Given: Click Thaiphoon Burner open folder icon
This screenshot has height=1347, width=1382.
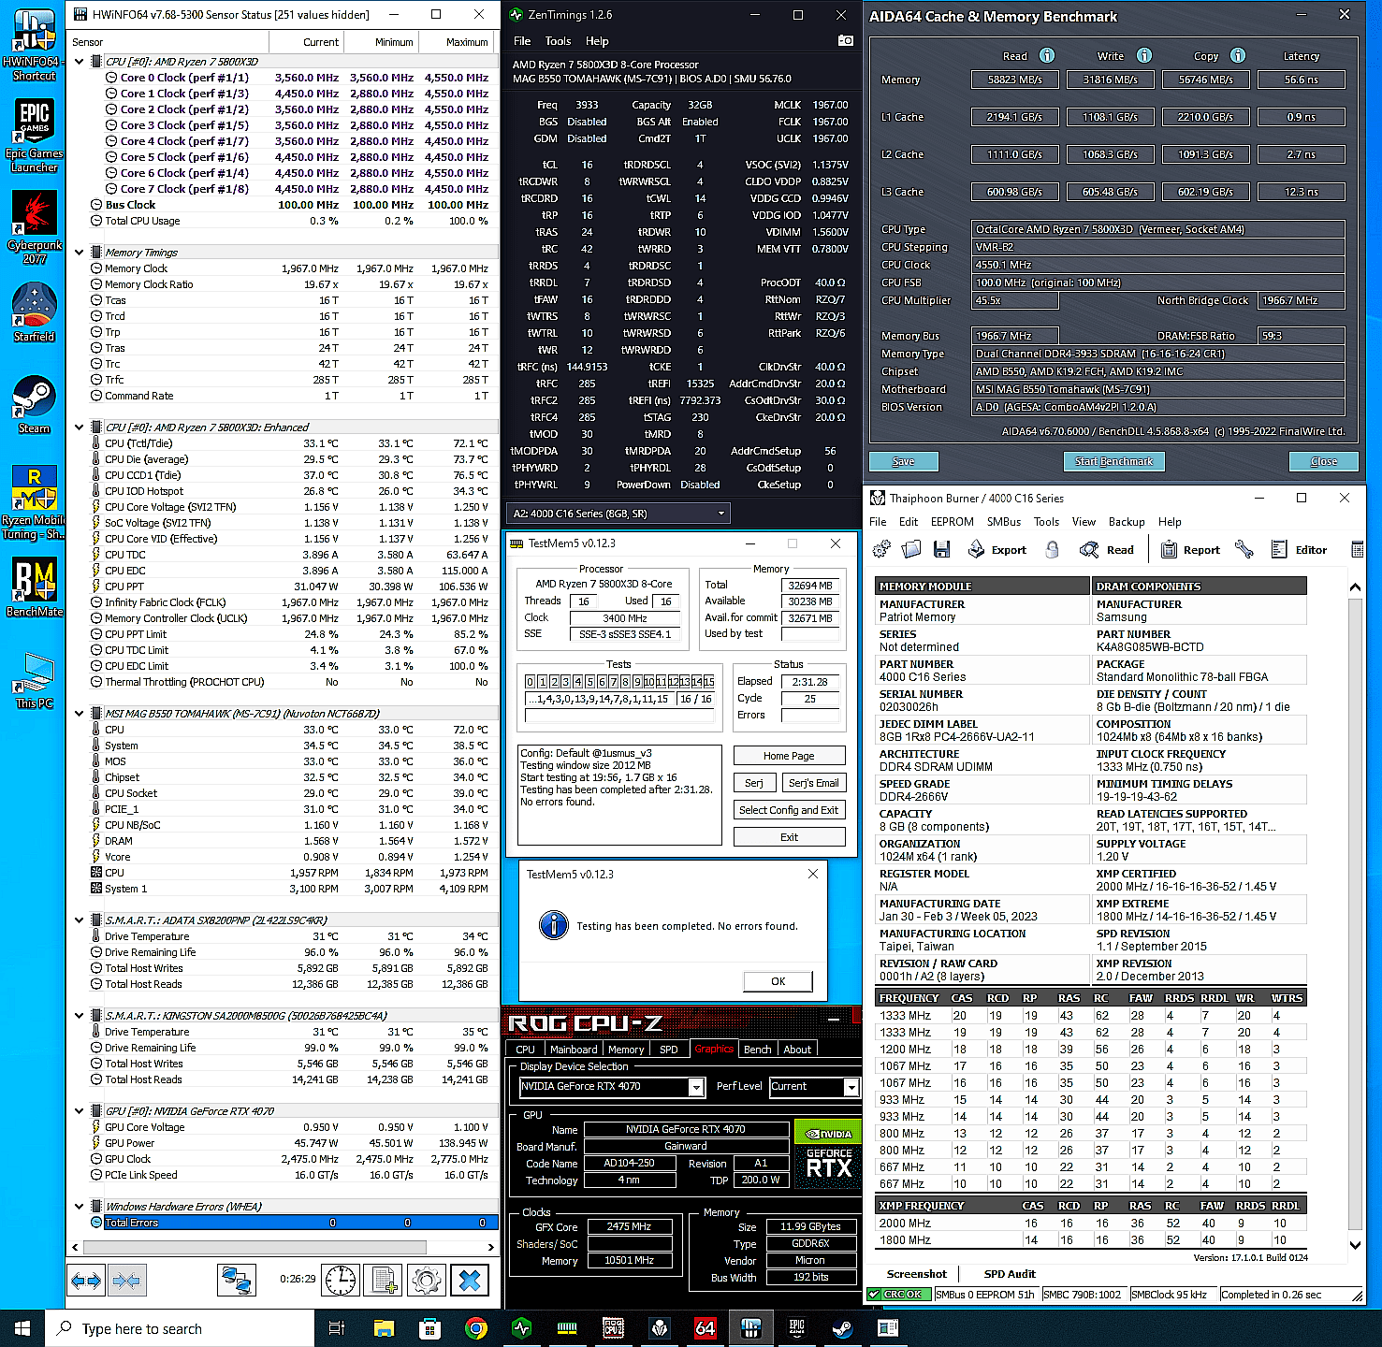Looking at the screenshot, I should pos(911,549).
